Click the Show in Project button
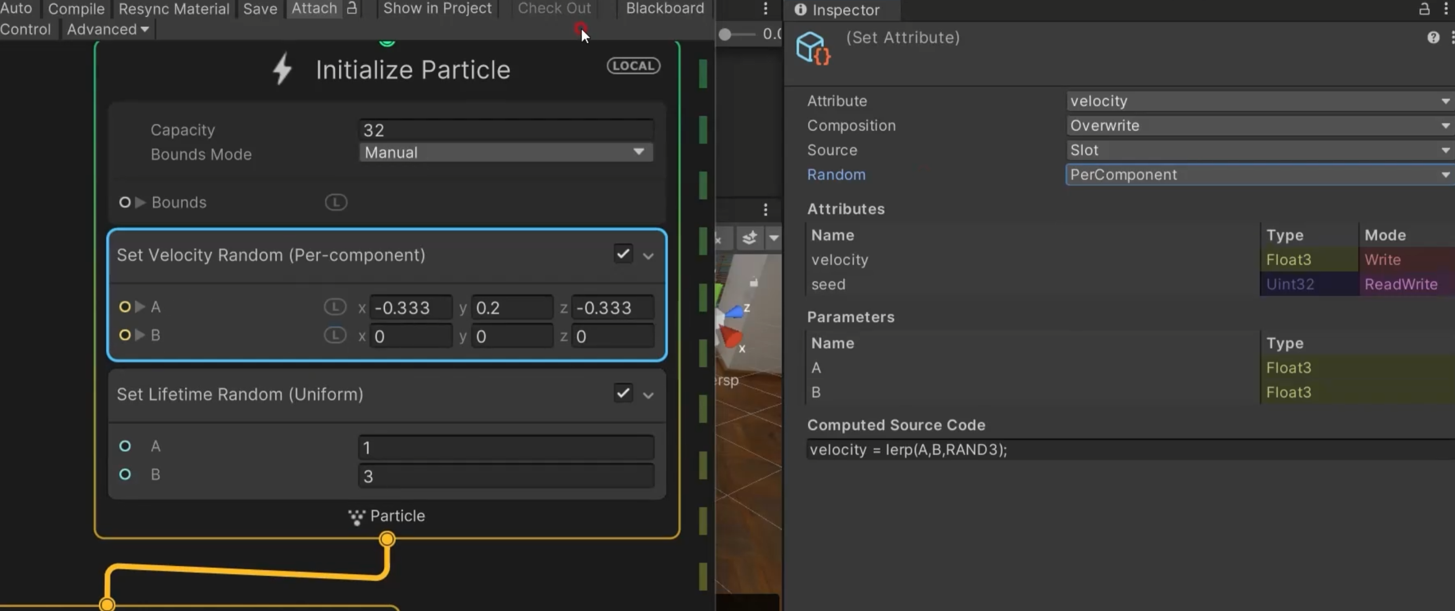 point(437,8)
